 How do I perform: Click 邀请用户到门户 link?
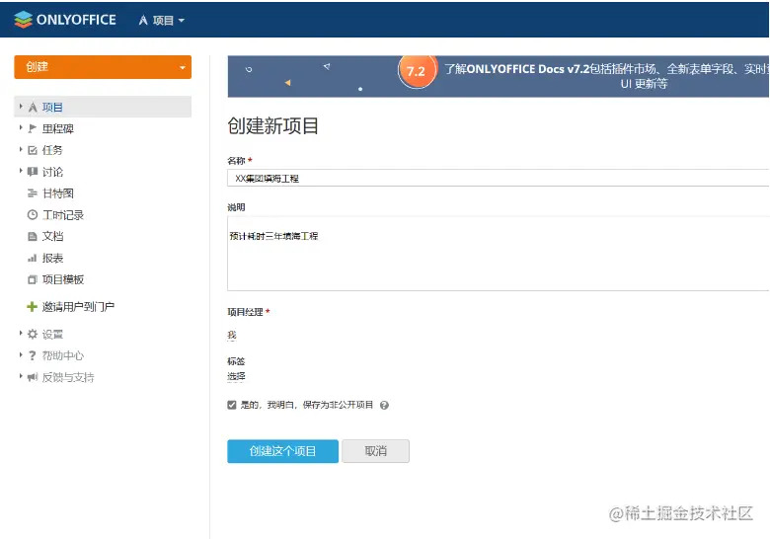[x=78, y=307]
